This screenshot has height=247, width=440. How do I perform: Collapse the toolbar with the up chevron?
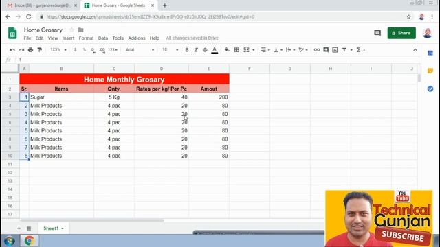coord(415,50)
